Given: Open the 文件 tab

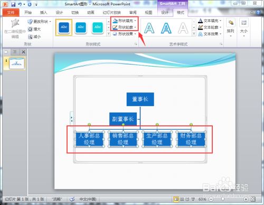Looking at the screenshot, I should click(11, 12).
